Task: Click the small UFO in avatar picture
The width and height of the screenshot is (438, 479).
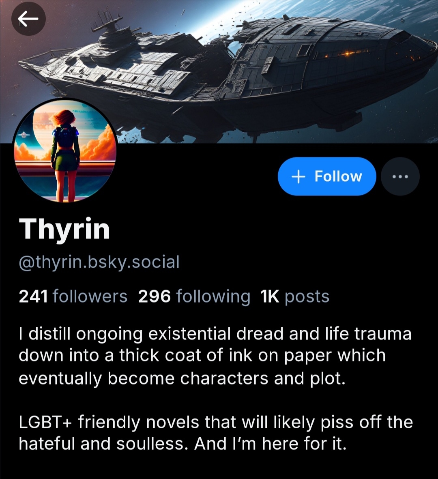Action: 24,135
